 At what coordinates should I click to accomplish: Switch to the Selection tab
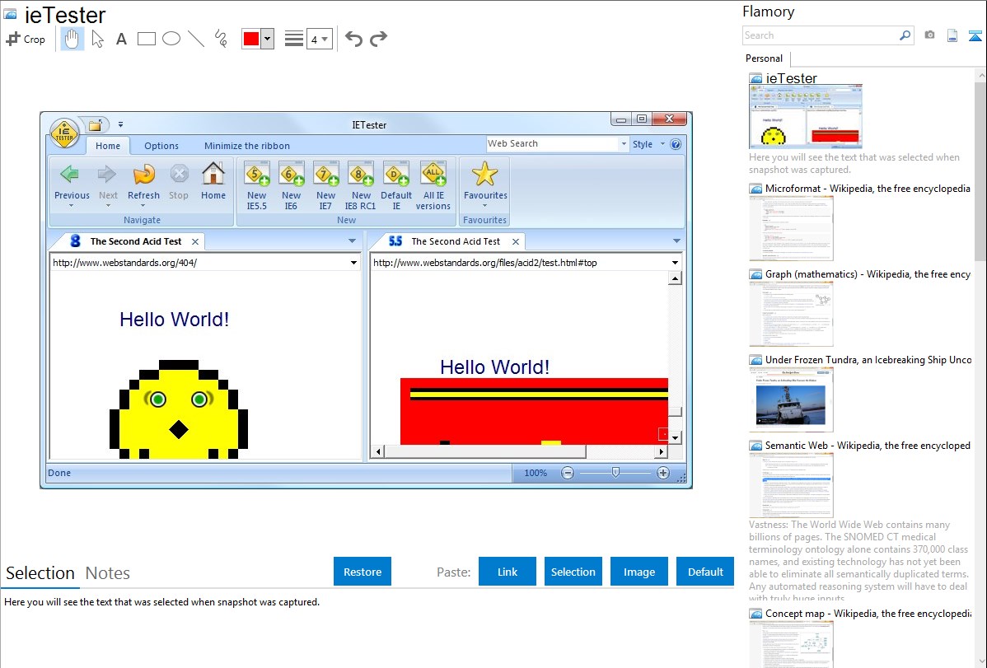[x=40, y=573]
